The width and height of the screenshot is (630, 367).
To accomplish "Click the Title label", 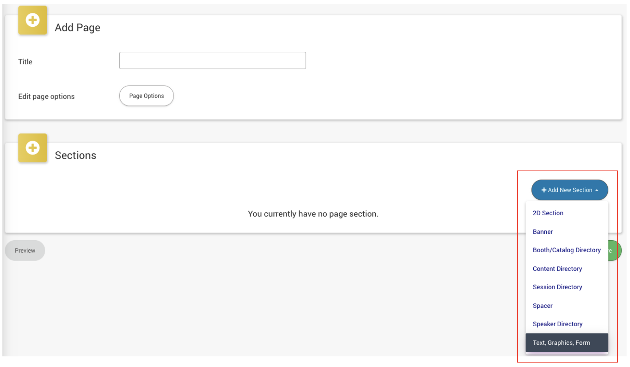I will coord(25,62).
